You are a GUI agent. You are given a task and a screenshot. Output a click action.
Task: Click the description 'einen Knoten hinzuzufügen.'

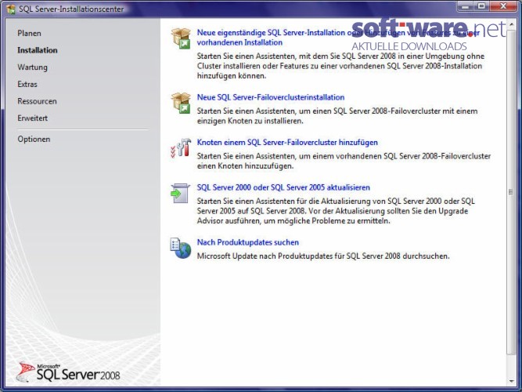(x=246, y=166)
